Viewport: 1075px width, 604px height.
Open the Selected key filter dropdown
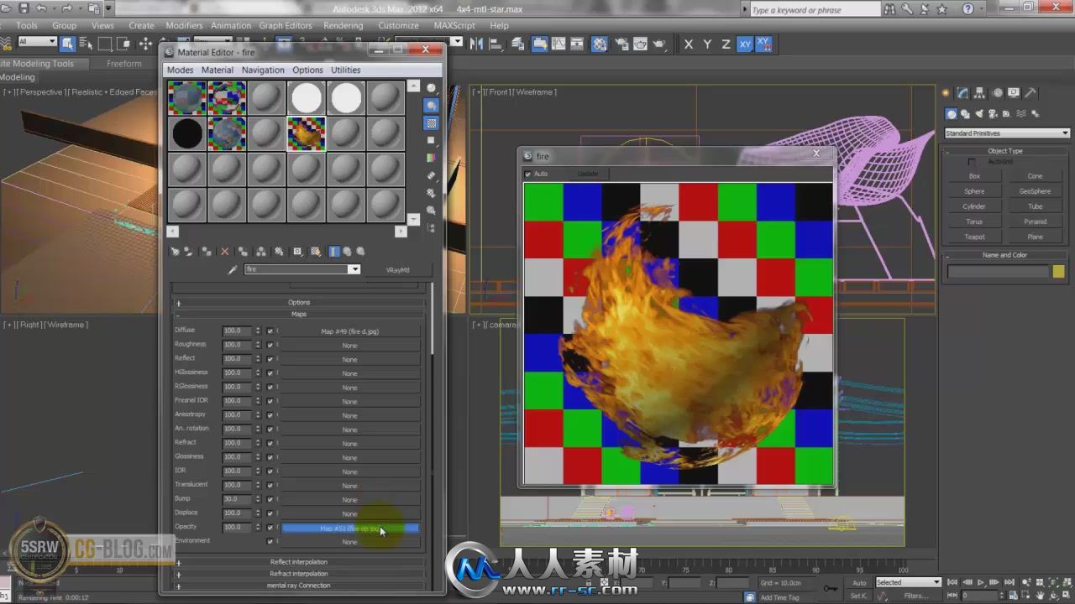(908, 582)
